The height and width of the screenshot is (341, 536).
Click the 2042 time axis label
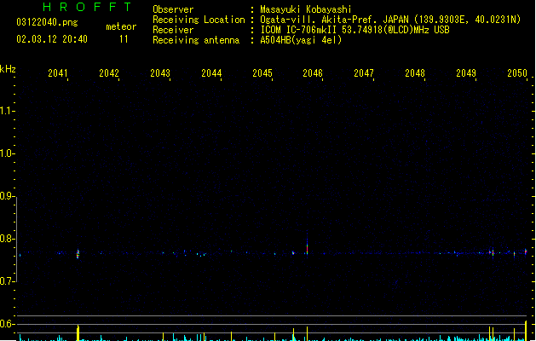[x=109, y=72]
